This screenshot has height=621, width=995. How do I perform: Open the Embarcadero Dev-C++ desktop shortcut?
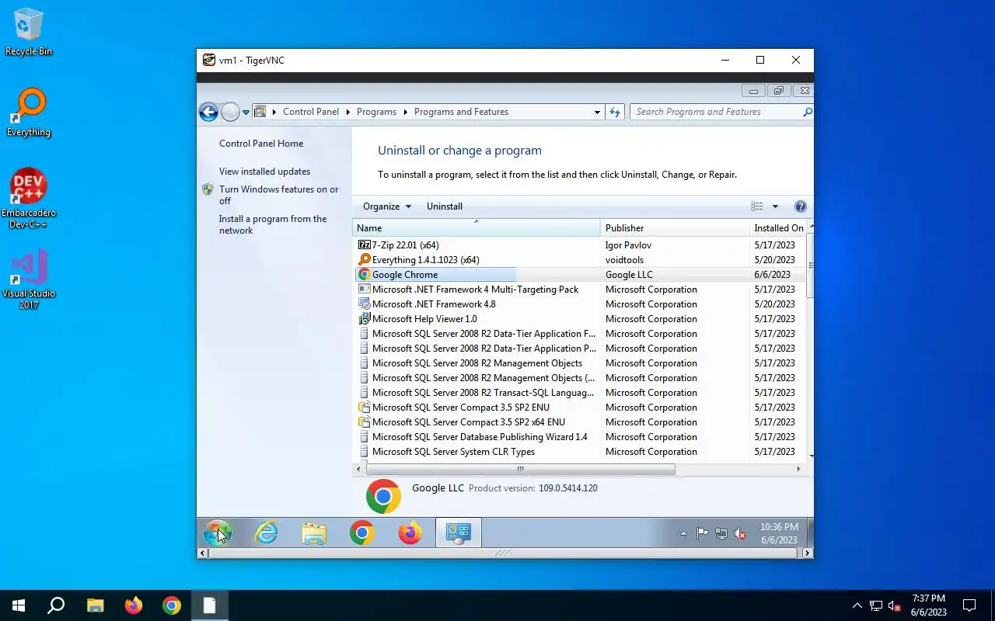pyautogui.click(x=29, y=198)
